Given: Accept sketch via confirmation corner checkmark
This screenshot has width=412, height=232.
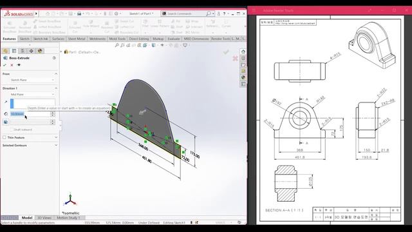Looking at the screenshot, I should point(226,52).
